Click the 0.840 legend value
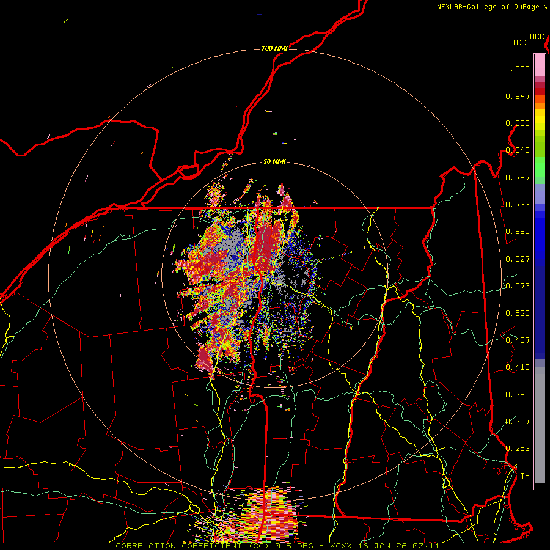Viewport: 550px width, 550px height. coord(518,150)
